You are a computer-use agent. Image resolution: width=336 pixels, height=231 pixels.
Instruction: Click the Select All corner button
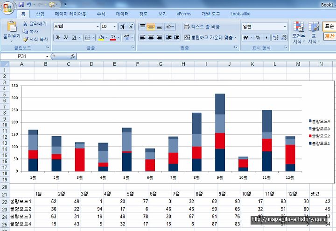coord(5,64)
